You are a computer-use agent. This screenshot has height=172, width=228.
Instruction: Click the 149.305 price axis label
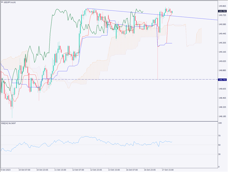point(222,43)
